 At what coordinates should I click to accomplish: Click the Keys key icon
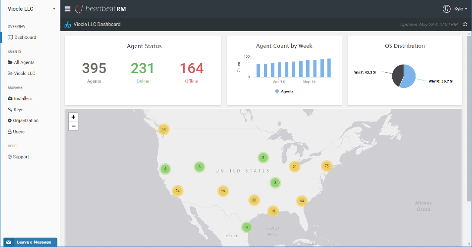[x=10, y=110]
